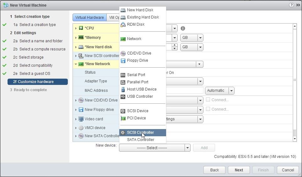
Task: Click the CPU chip icon in hardware list
Action: 81,28
